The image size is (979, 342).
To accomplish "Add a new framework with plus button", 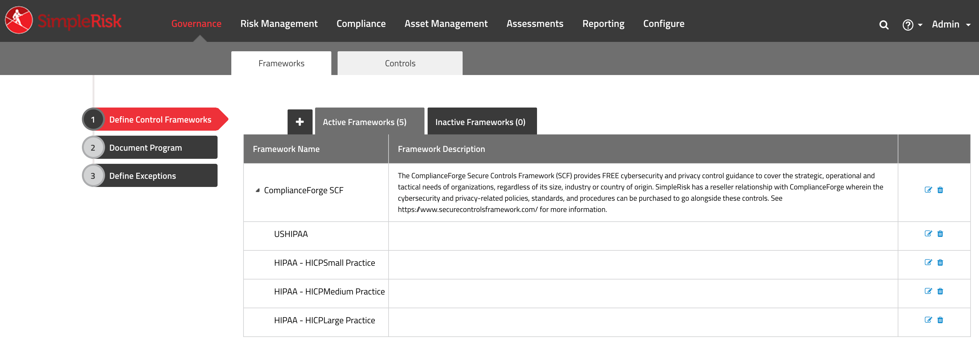I will (300, 122).
